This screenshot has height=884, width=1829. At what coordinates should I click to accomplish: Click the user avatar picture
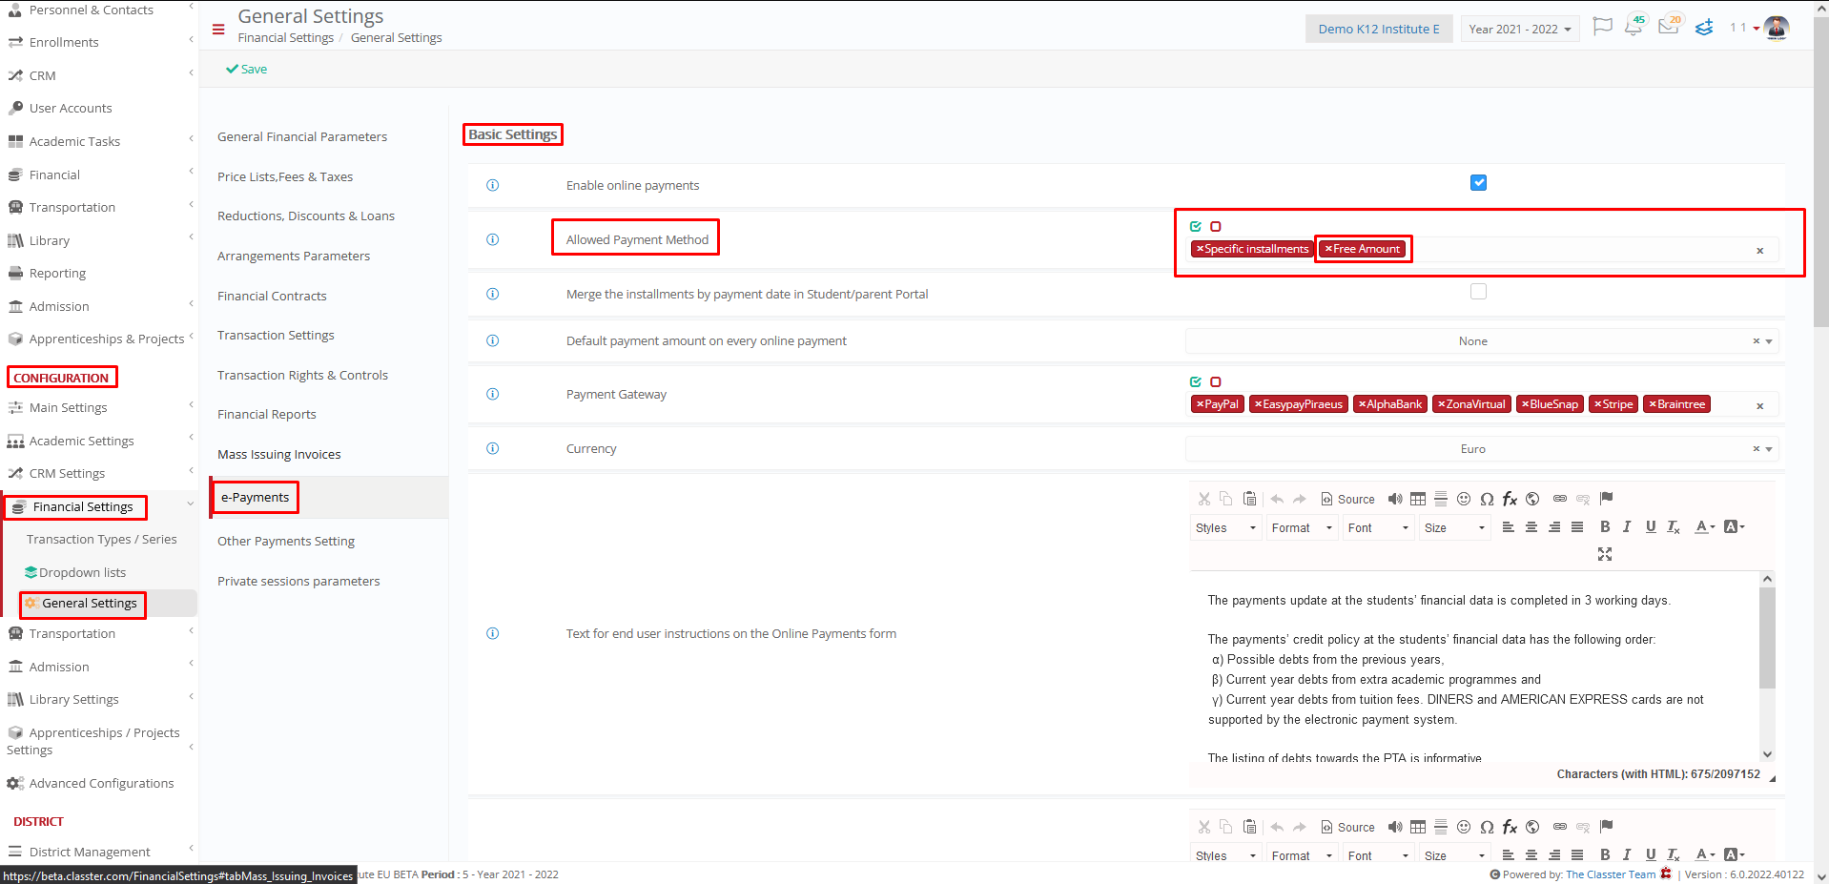(x=1777, y=28)
